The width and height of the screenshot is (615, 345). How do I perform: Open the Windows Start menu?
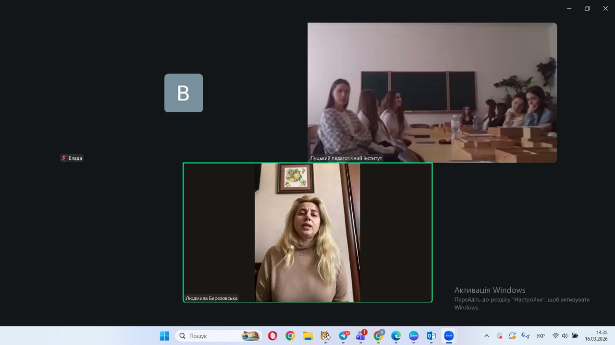coord(164,336)
